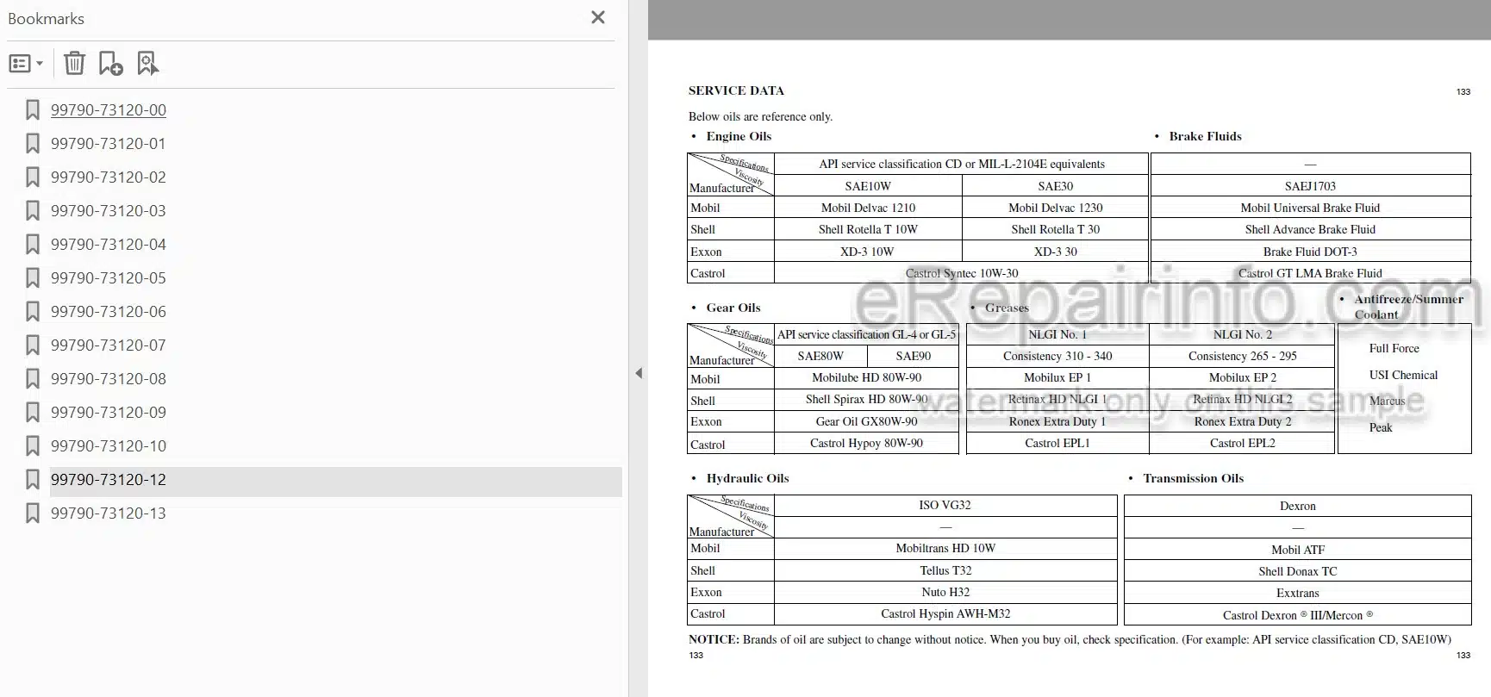Click the NOTICE text line
Image resolution: width=1491 pixels, height=697 pixels.
coord(1070,639)
